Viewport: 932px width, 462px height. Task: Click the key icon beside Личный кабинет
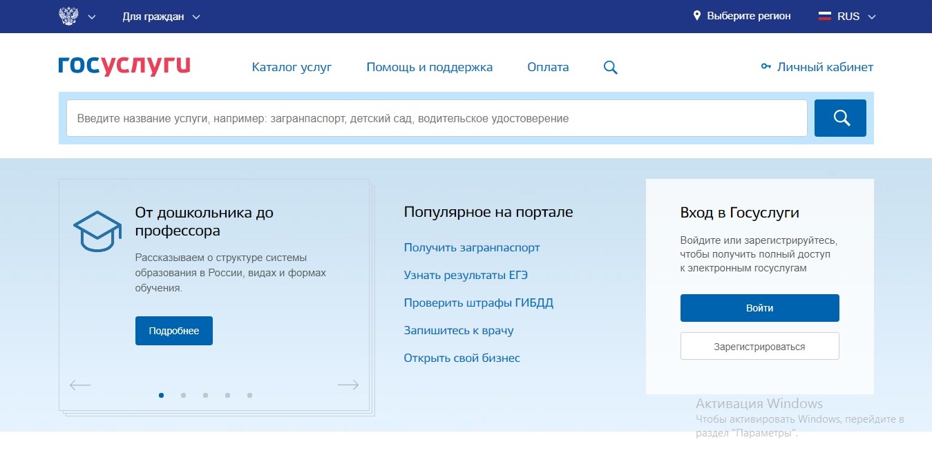point(765,67)
